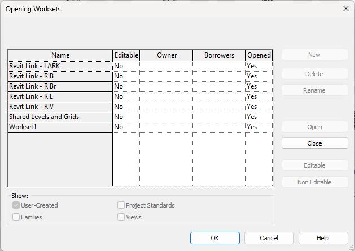This screenshot has width=355, height=251.
Task: Toggle the User-Created checkbox
Action: click(16, 205)
